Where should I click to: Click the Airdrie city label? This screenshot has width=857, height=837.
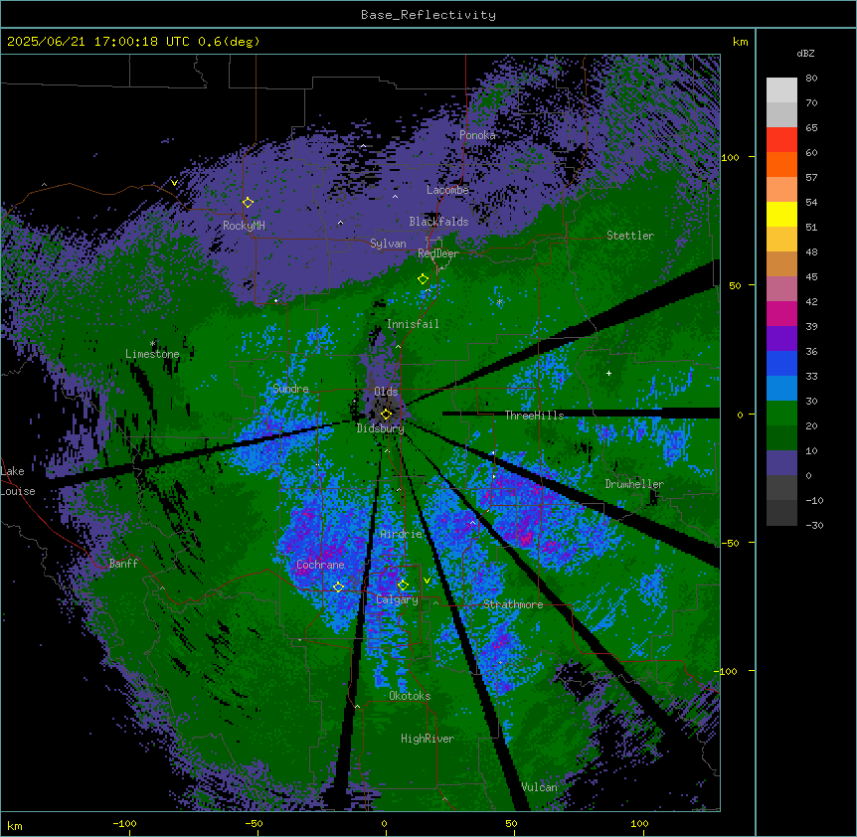coord(402,534)
